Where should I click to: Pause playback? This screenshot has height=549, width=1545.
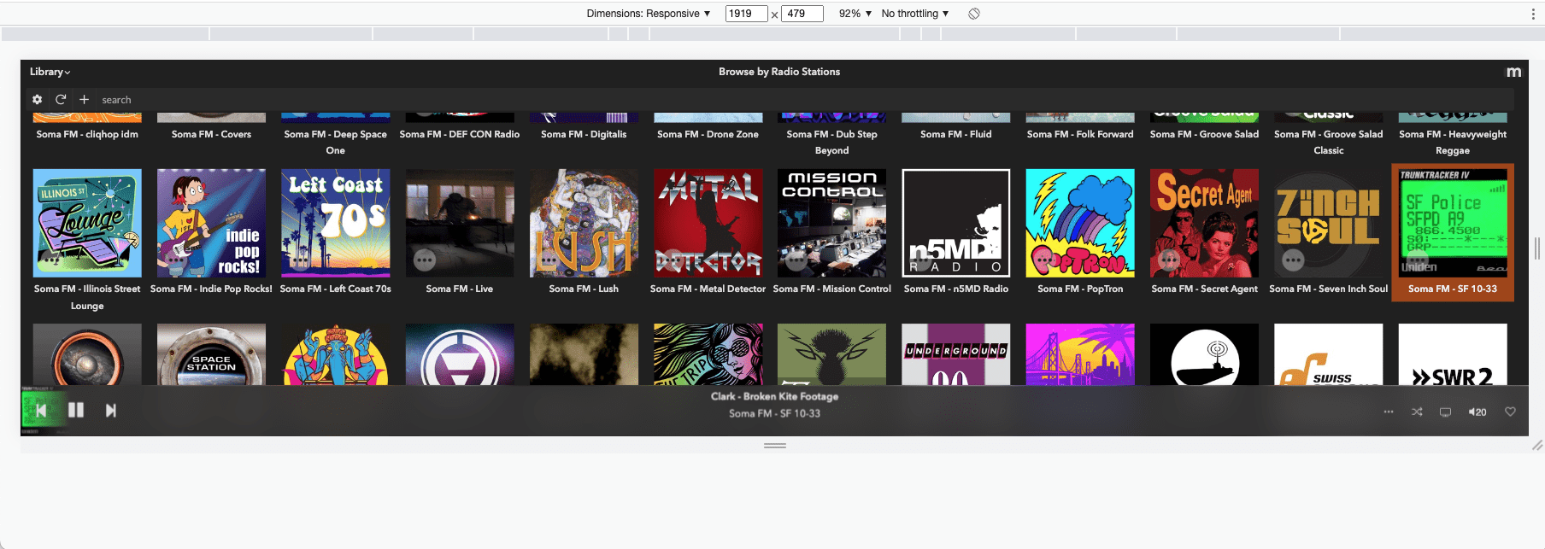pos(76,411)
